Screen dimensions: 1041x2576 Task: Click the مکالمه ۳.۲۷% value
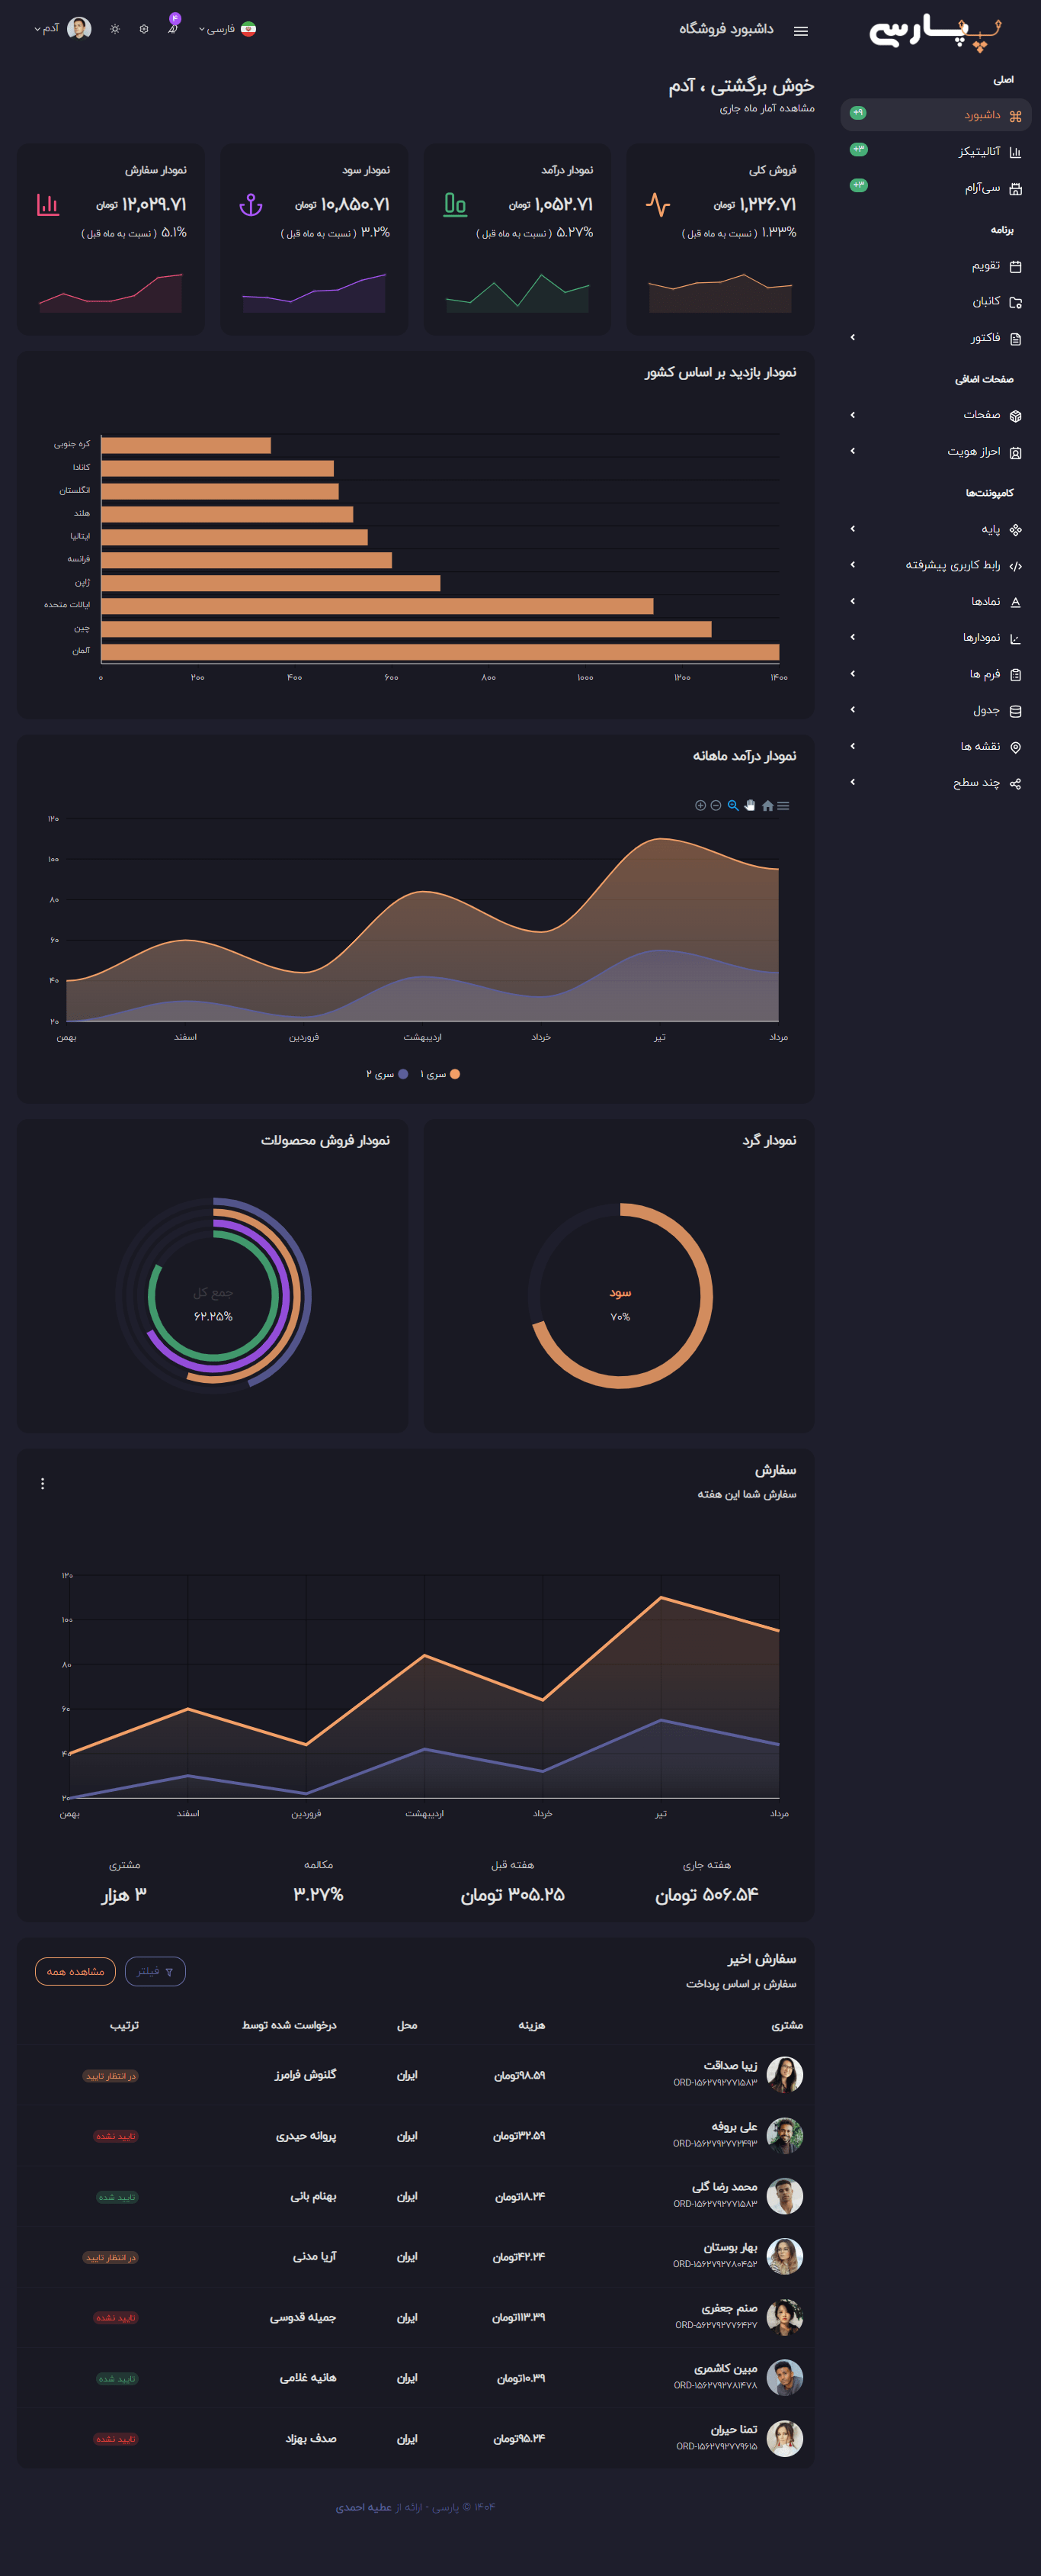[x=319, y=1895]
